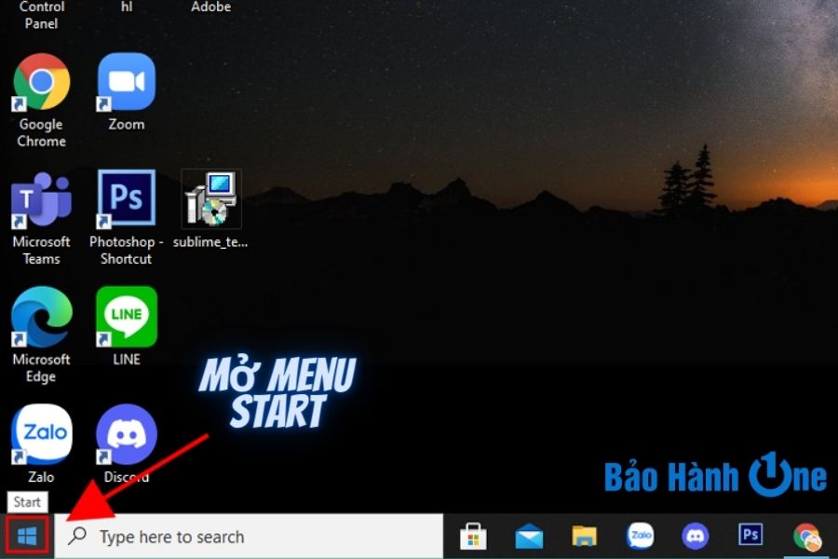
Task: Open Microsoft Store from the taskbar
Action: (474, 536)
